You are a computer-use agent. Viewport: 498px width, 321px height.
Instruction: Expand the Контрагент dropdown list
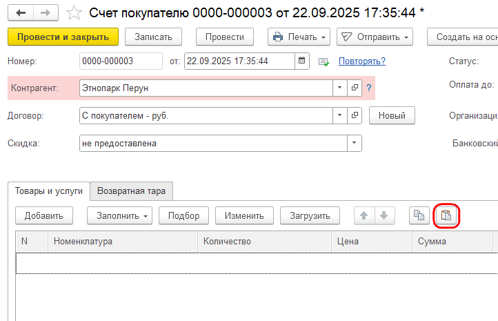[340, 88]
